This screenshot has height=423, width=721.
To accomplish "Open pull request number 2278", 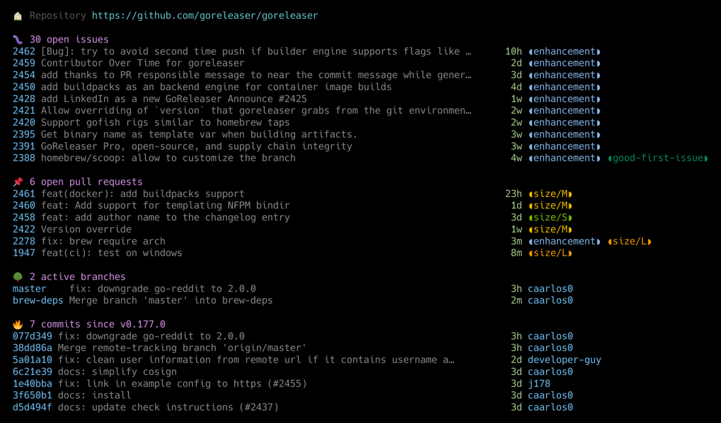I will point(24,241).
